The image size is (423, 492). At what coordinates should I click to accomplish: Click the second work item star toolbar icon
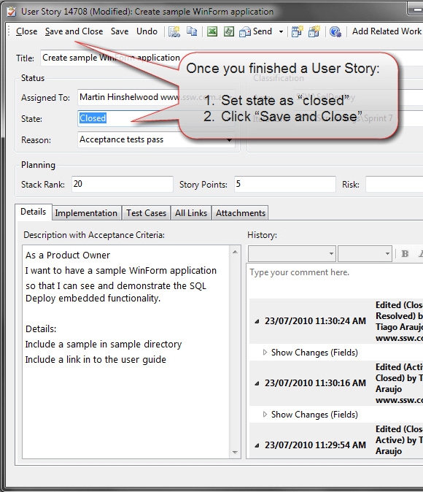[x=314, y=31]
